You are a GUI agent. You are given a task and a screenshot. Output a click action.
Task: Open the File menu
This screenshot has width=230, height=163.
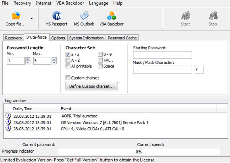tap(5, 3)
